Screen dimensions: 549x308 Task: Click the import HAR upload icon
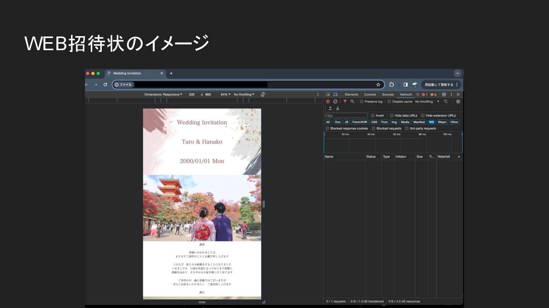click(330, 108)
